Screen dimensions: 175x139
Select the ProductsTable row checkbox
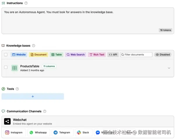click(x=6, y=67)
